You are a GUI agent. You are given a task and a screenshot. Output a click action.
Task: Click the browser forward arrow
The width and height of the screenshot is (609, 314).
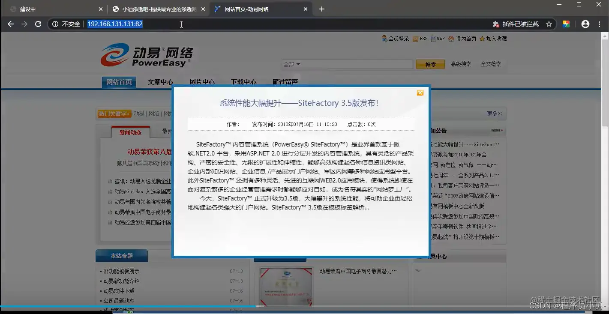tap(24, 24)
